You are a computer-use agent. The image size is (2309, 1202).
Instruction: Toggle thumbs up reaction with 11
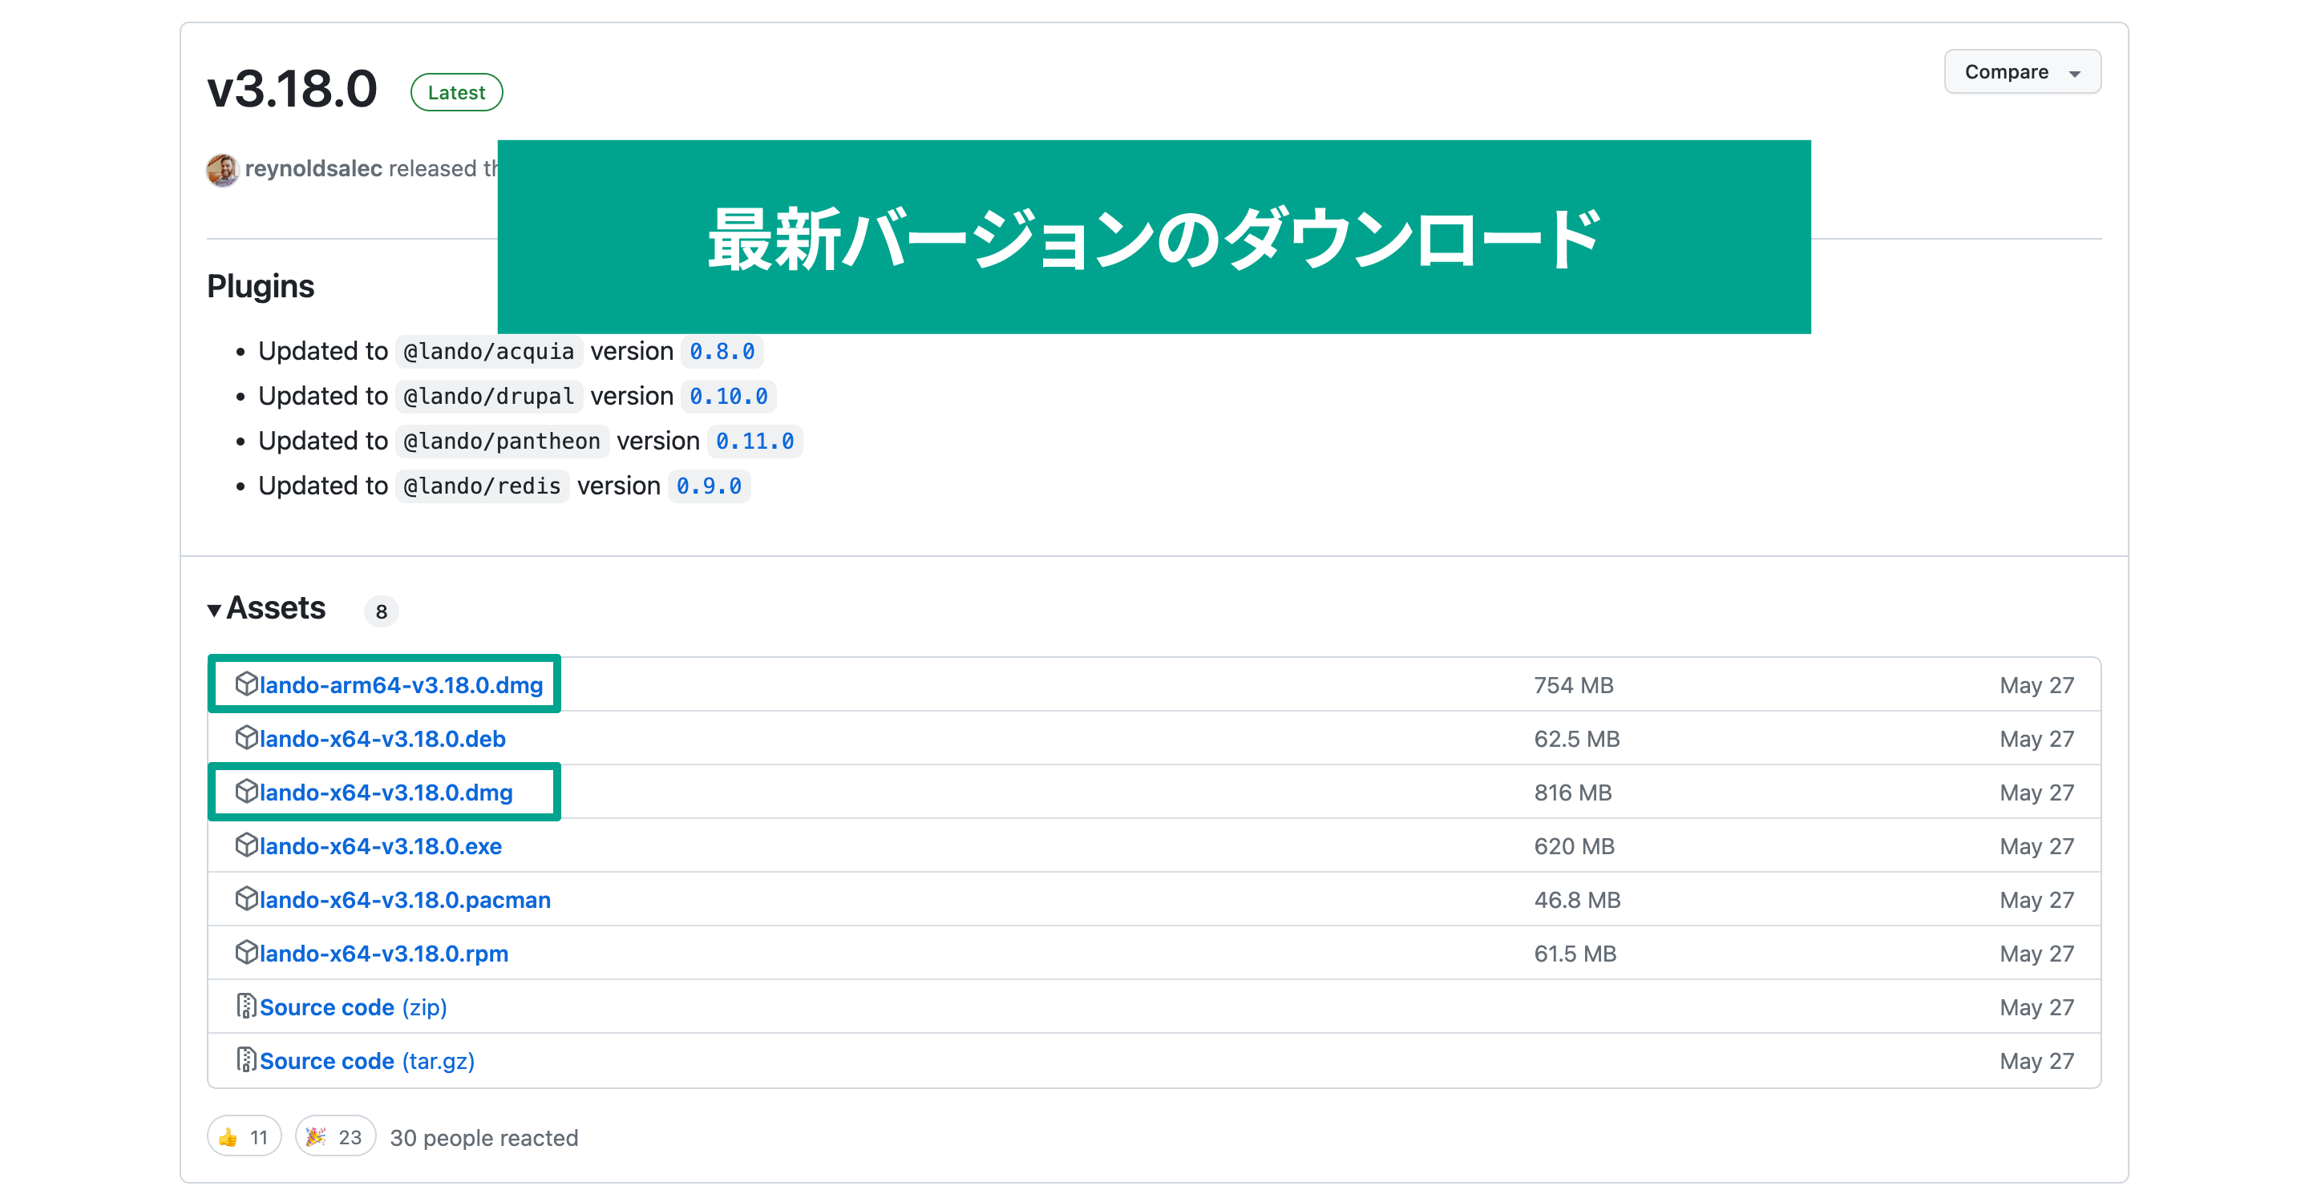pyautogui.click(x=244, y=1136)
